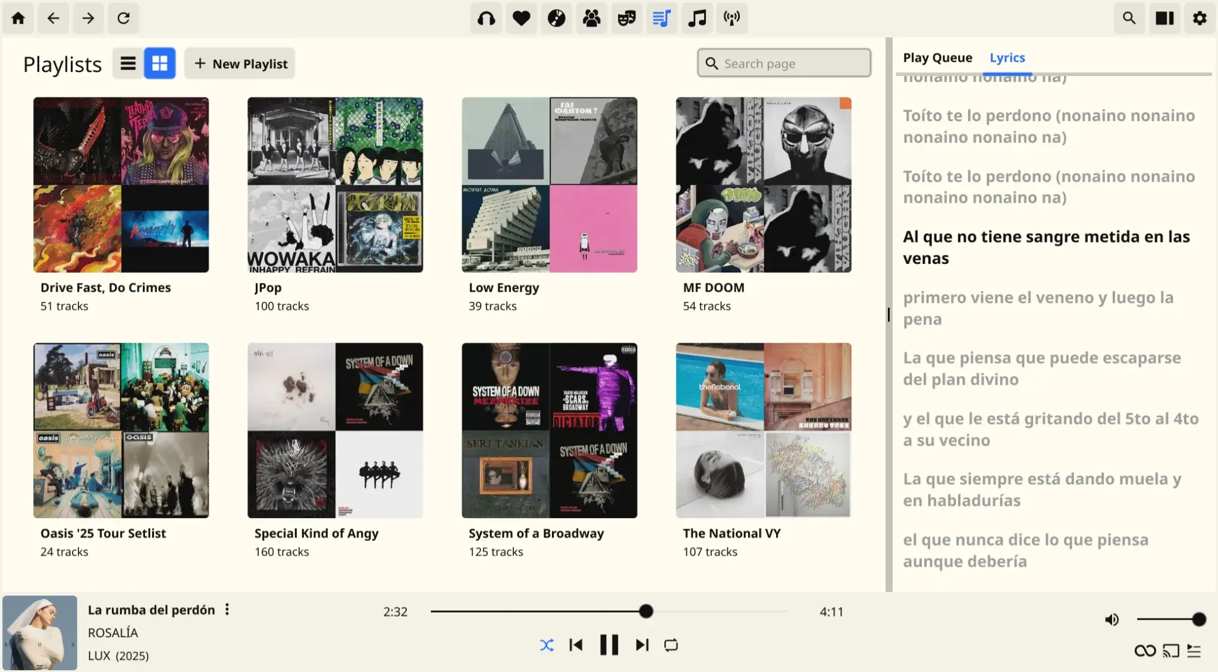The height and width of the screenshot is (672, 1218).
Task: Open the Low Energy playlist cover
Action: 550,185
